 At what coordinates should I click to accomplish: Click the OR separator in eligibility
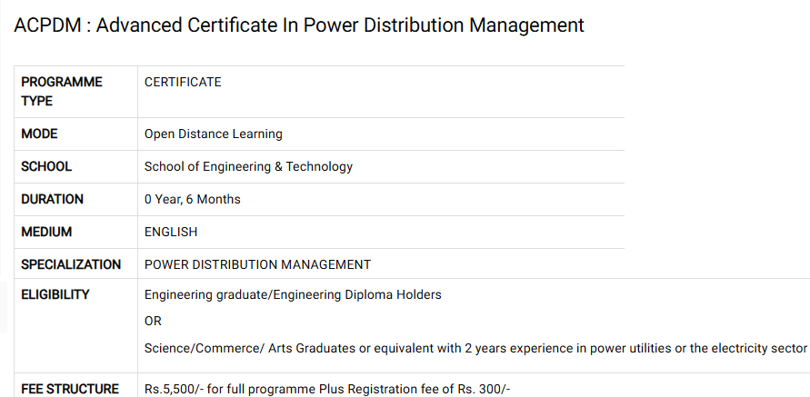pyautogui.click(x=153, y=321)
